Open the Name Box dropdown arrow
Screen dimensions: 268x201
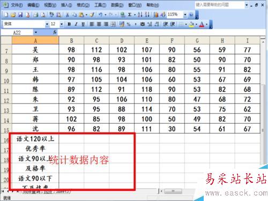[x=36, y=32]
